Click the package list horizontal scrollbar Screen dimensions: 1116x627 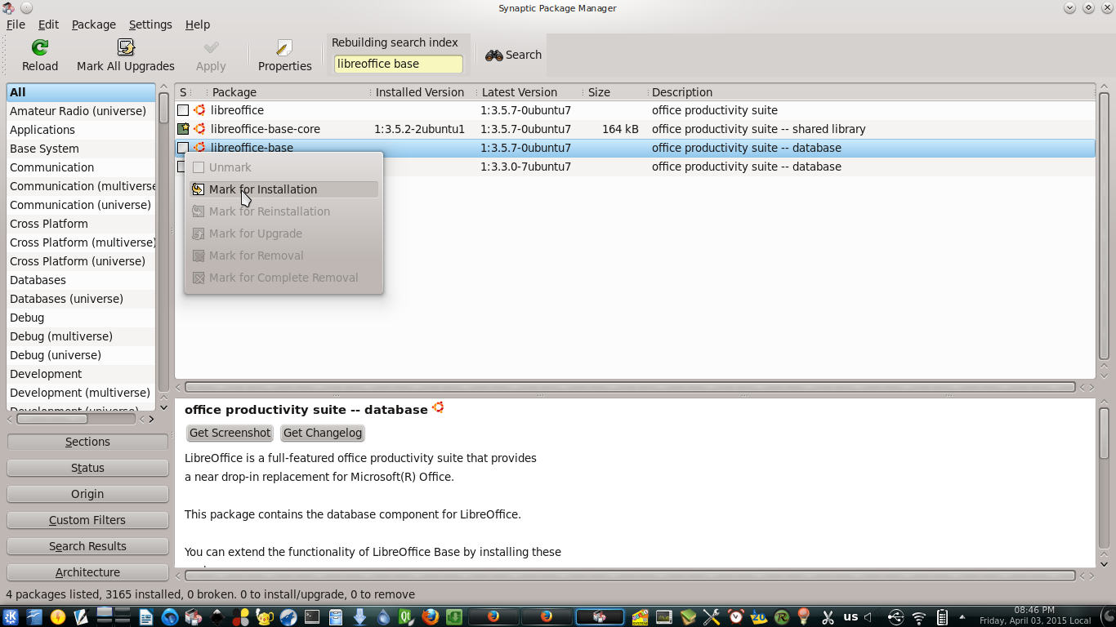(x=629, y=387)
